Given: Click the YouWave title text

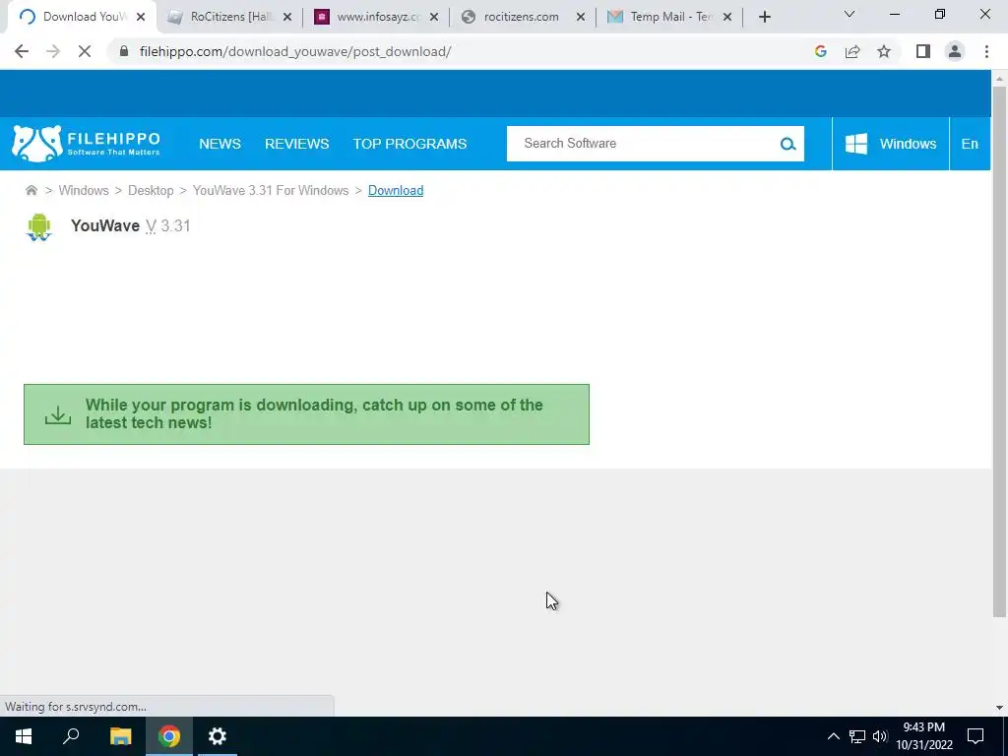Looking at the screenshot, I should (x=105, y=225).
